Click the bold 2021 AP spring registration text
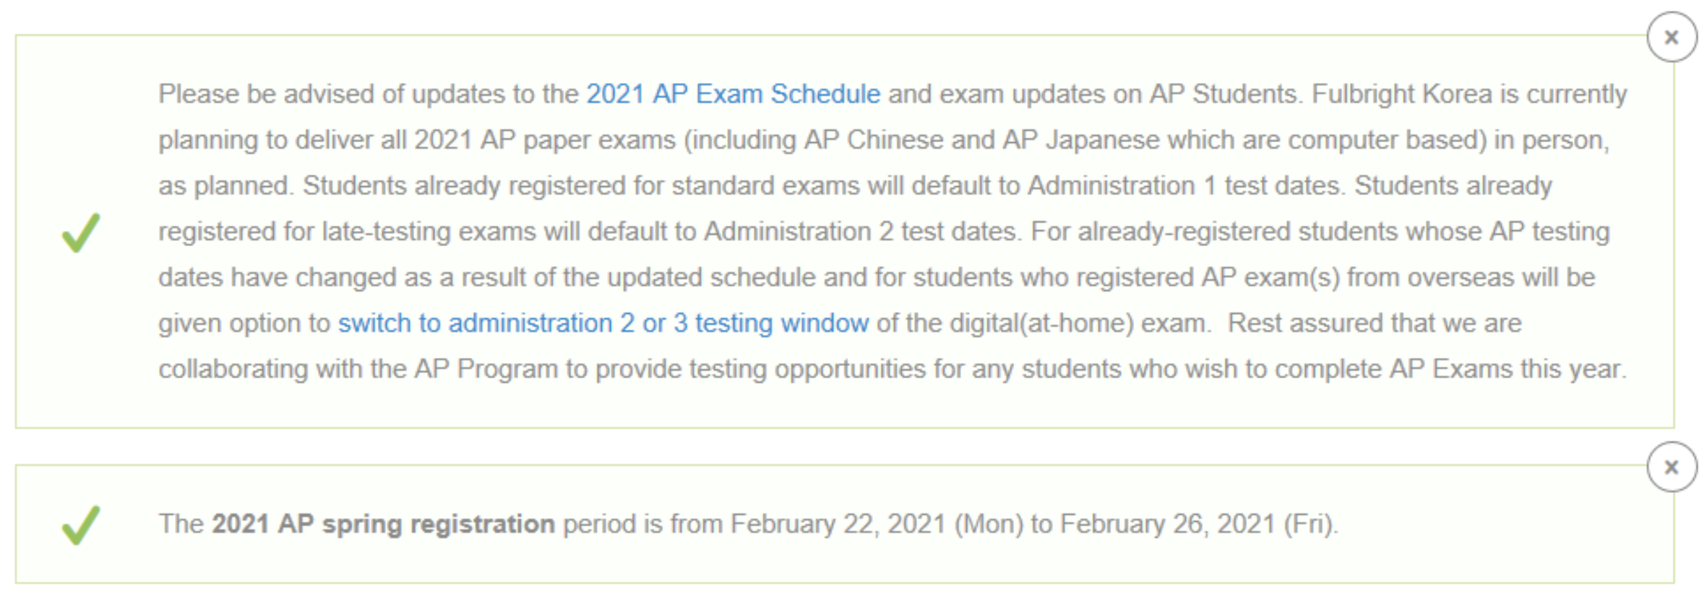1707x602 pixels. pyautogui.click(x=383, y=524)
